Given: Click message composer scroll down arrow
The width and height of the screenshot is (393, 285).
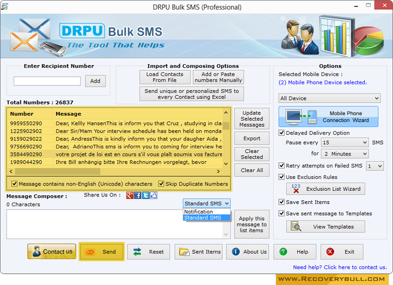Looking at the screenshot, I should coord(226,234).
